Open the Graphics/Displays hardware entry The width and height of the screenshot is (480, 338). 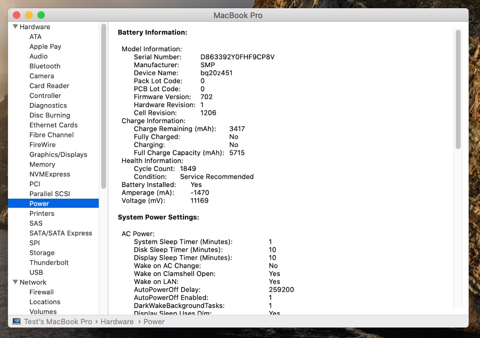[58, 154]
